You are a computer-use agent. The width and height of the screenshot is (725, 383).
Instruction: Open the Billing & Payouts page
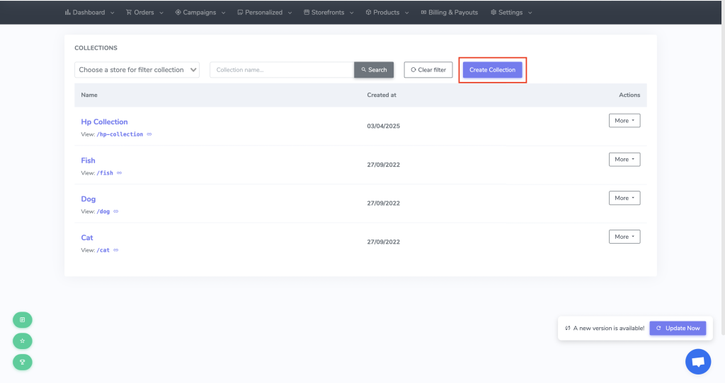tap(449, 12)
